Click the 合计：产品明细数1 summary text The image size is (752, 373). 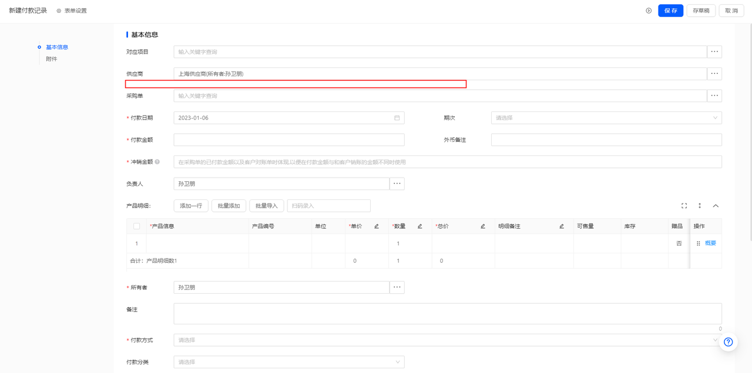153,260
